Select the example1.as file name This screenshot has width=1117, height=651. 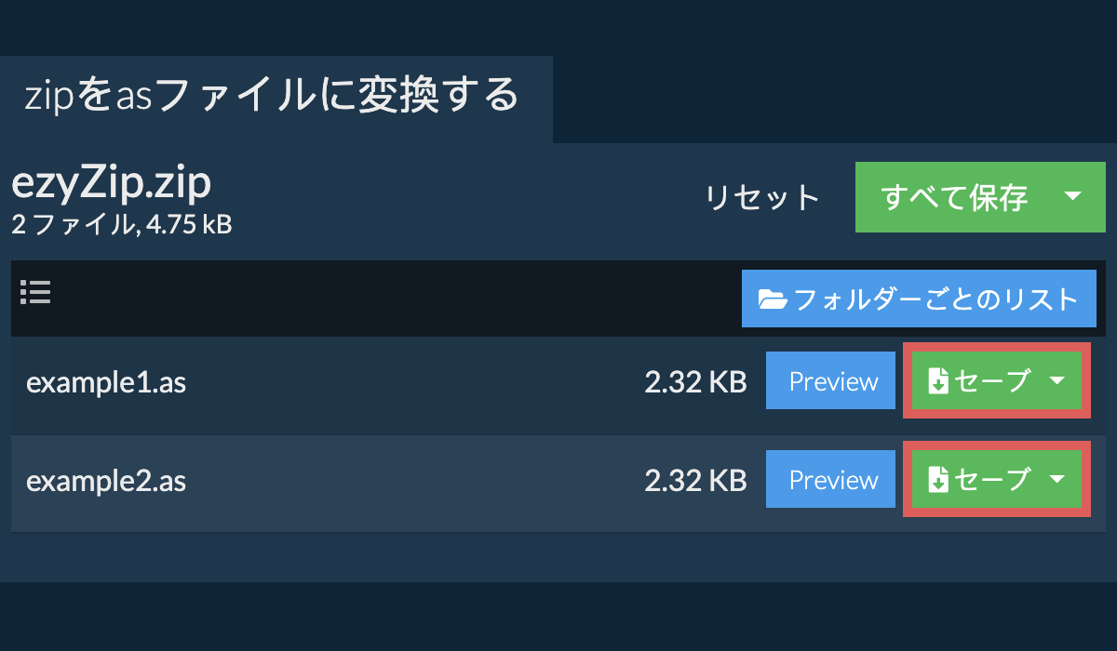pyautogui.click(x=106, y=382)
